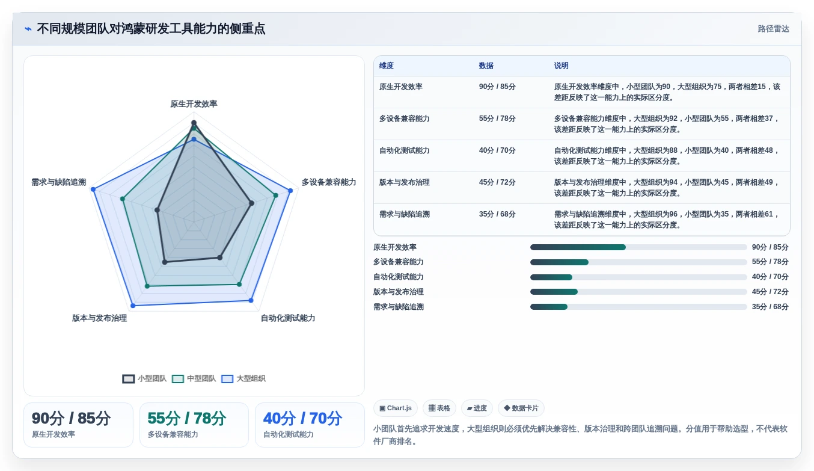Click the 大型组织 point on 版本与发布治理 axis
This screenshot has width=814, height=471.
[x=133, y=306]
